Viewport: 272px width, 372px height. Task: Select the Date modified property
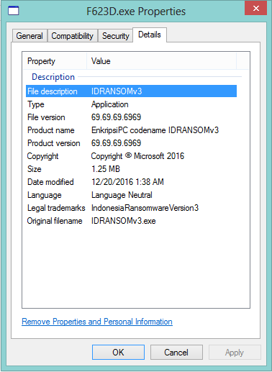tap(50, 182)
